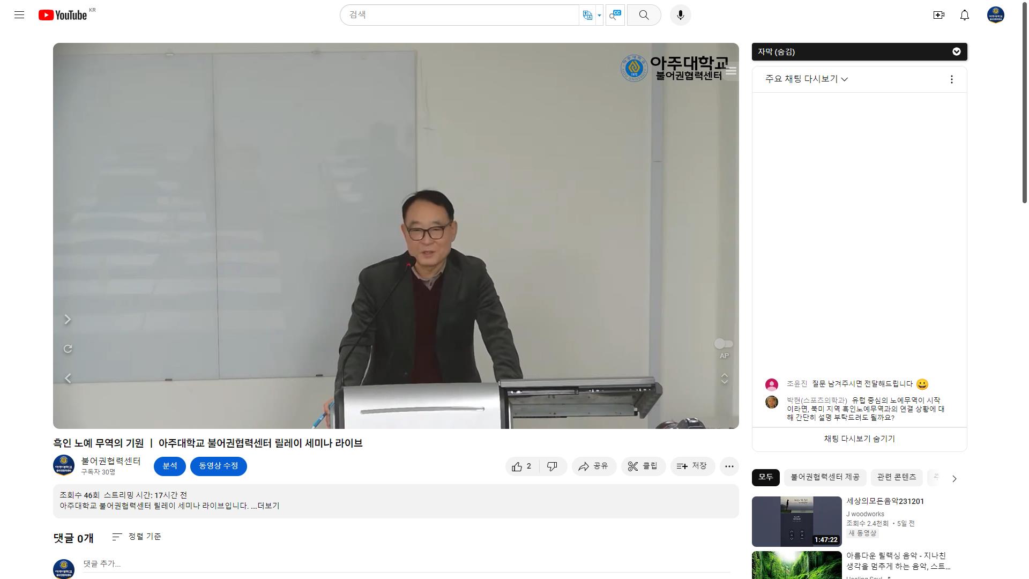Click the right chevron overlay on video
This screenshot has height=579, width=1029.
tap(68, 320)
